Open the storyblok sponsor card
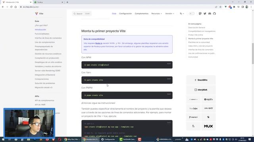The height and width of the screenshot is (142, 254). [201, 90]
